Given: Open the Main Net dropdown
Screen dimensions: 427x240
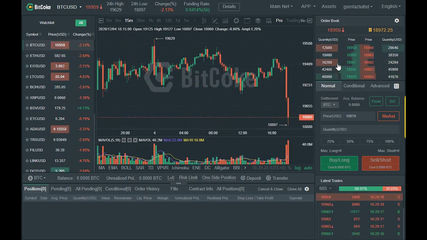Looking at the screenshot, I should pos(281,6).
